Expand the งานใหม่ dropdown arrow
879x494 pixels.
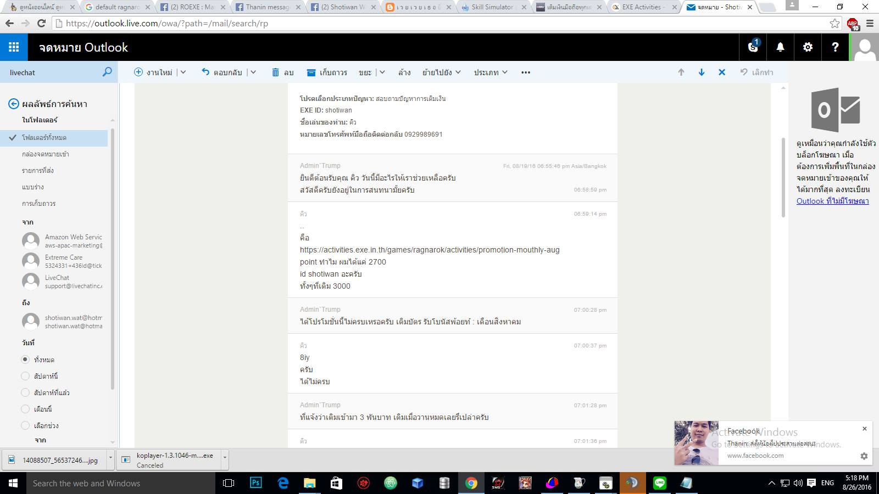click(183, 72)
